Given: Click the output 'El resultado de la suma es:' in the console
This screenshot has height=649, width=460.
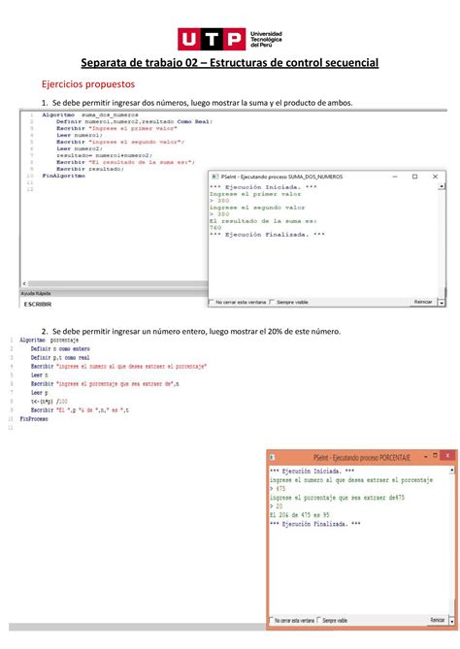Looking at the screenshot, I should [263, 221].
